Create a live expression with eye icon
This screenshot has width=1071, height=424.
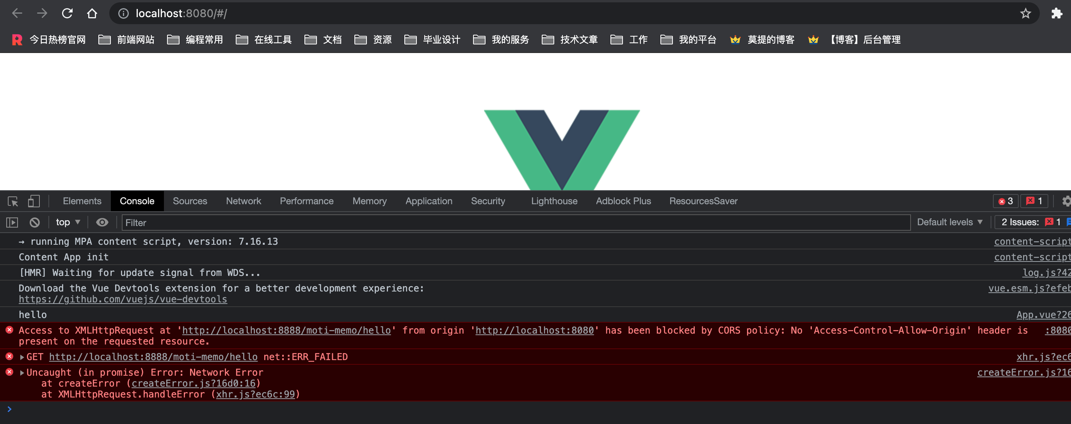(x=102, y=223)
